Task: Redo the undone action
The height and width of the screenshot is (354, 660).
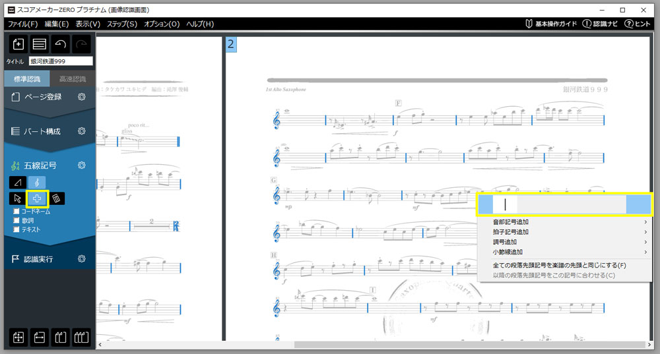Action: [82, 44]
